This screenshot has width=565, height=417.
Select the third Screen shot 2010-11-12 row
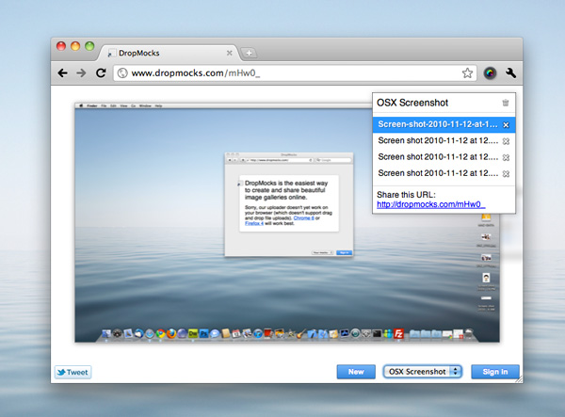point(444,157)
